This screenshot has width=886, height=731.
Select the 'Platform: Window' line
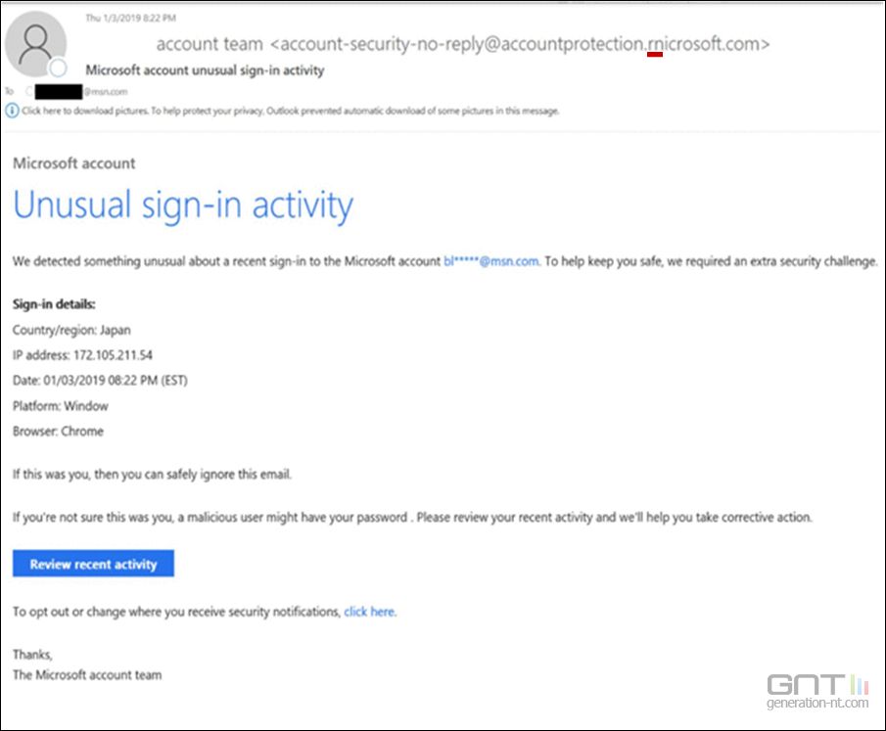(x=61, y=406)
